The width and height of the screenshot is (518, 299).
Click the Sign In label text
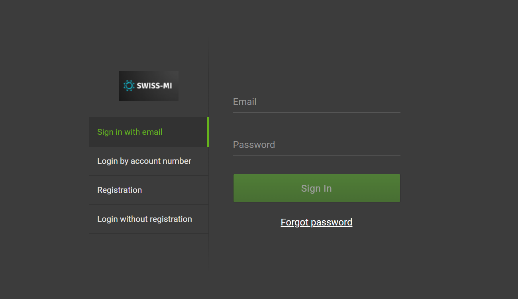point(316,188)
